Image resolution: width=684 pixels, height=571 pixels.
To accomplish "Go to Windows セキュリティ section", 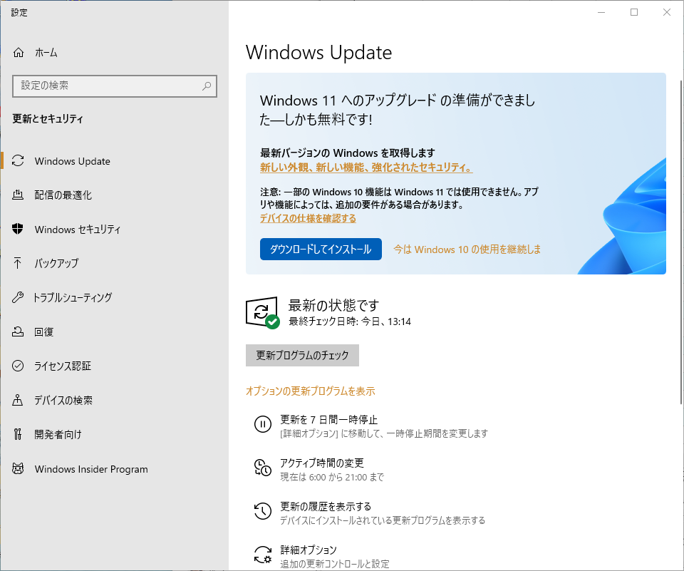I will [x=114, y=229].
